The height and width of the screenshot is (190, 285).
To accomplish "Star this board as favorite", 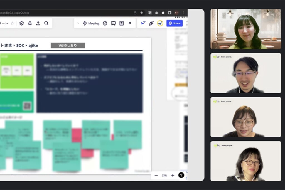I will [x=12, y=23].
